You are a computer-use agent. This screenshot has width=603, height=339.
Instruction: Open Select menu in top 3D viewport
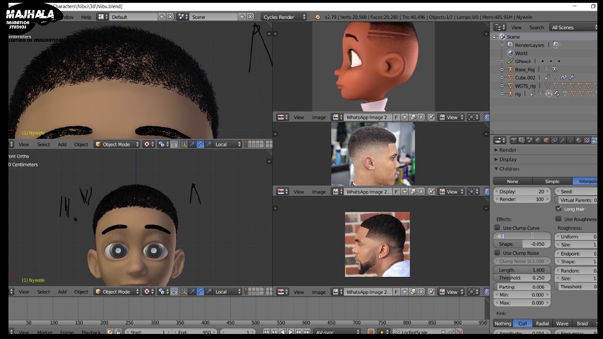pos(43,145)
